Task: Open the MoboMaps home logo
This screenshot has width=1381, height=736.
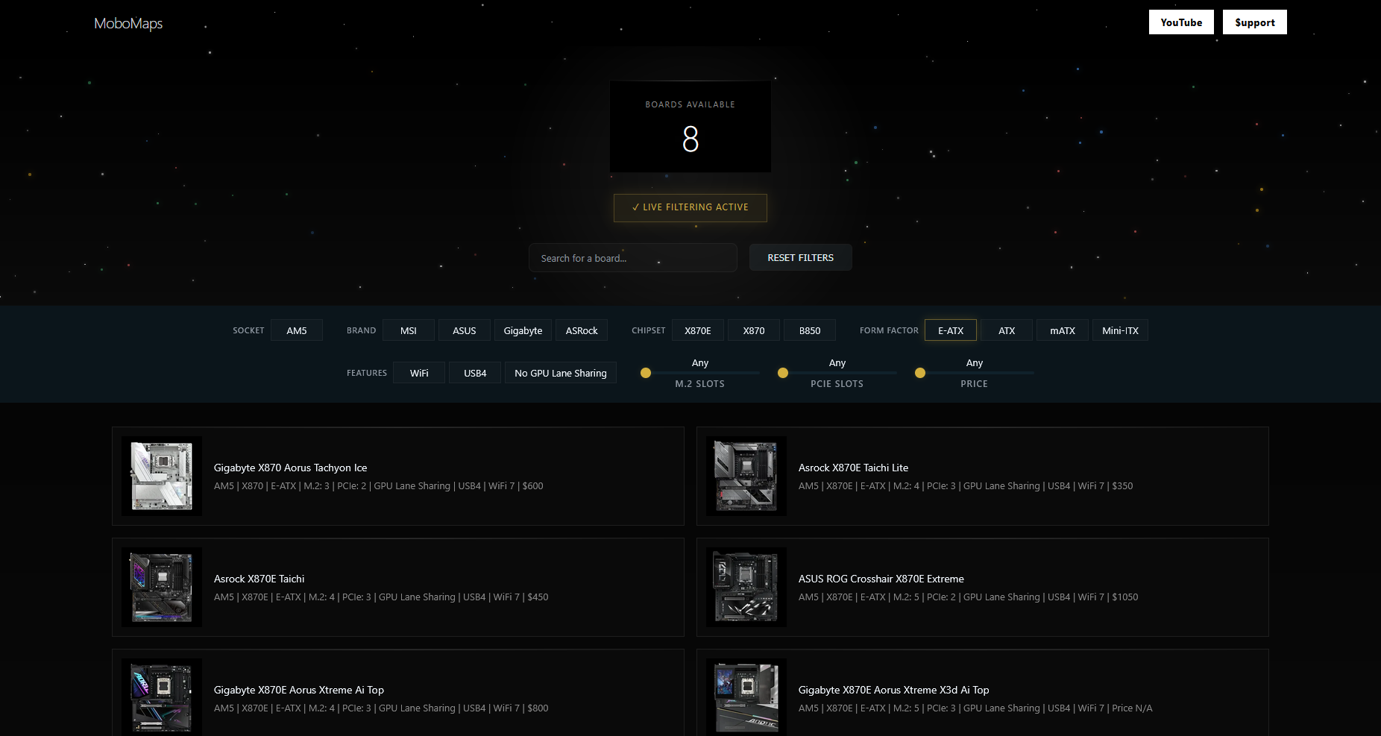Action: pos(128,23)
